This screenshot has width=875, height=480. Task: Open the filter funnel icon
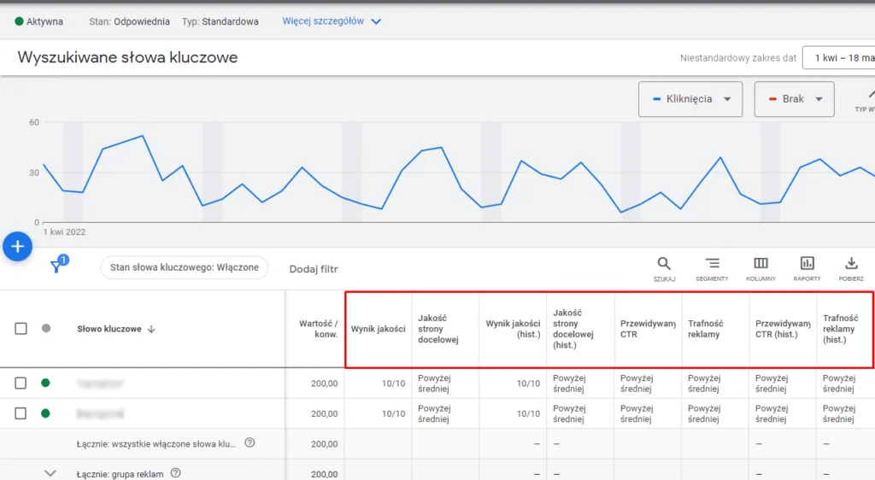(56, 266)
